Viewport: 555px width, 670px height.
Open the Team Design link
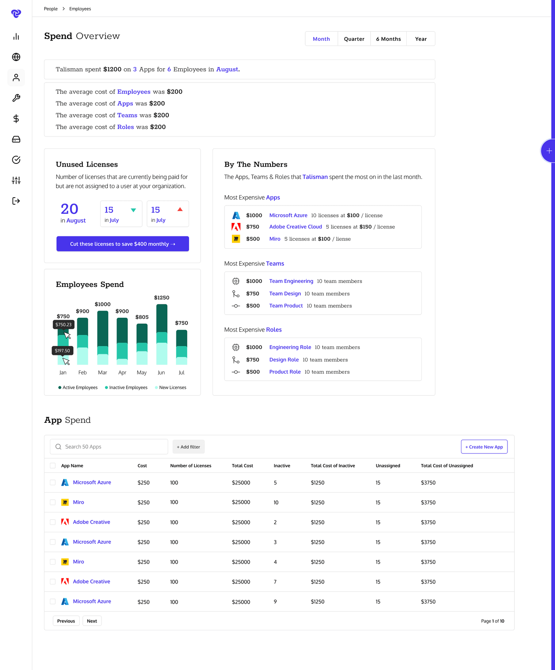(285, 294)
